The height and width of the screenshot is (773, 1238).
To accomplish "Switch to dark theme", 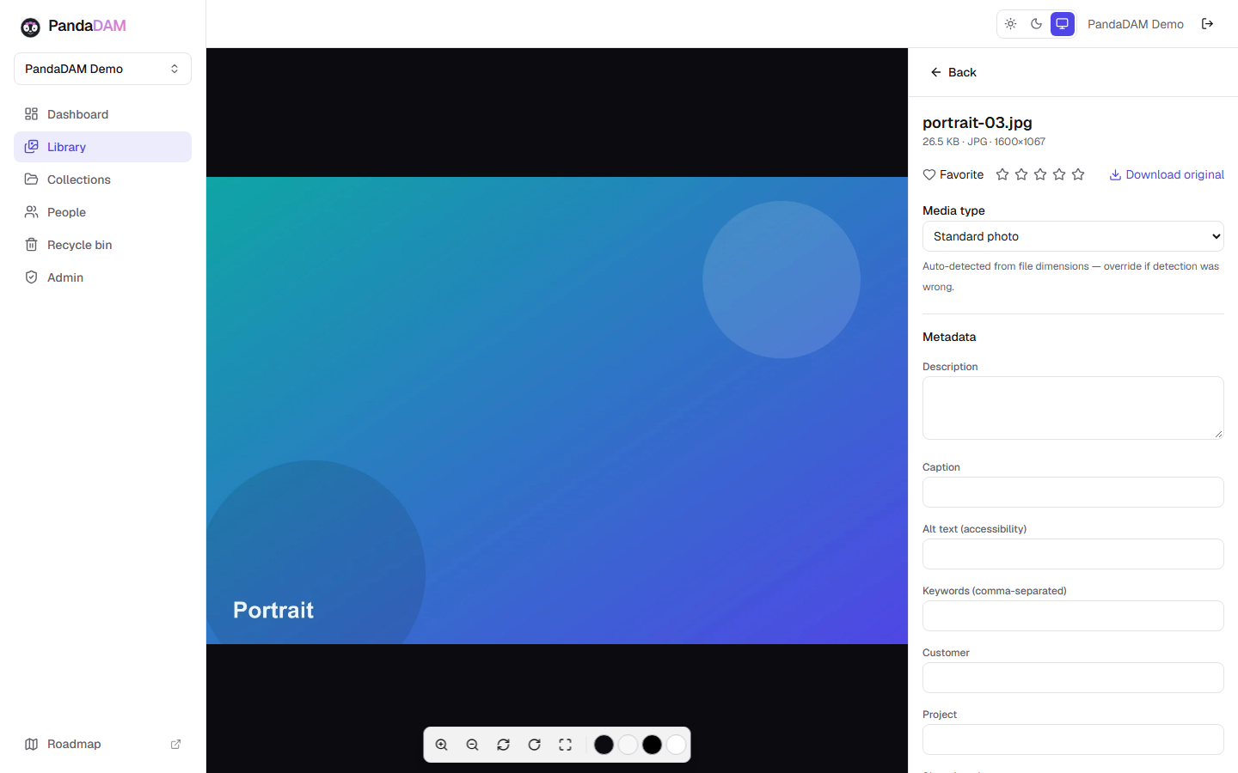I will (1037, 24).
